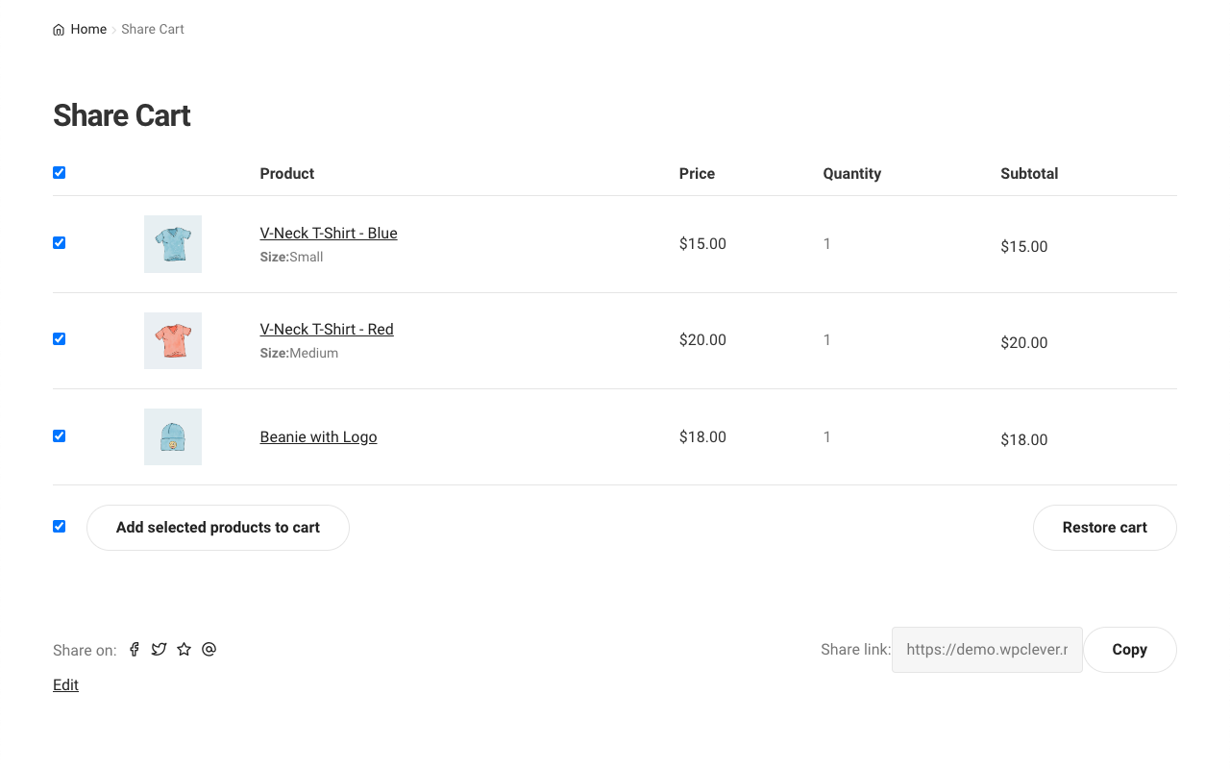This screenshot has width=1230, height=769.
Task: Open the Beanie with Logo product link
Action: (318, 437)
